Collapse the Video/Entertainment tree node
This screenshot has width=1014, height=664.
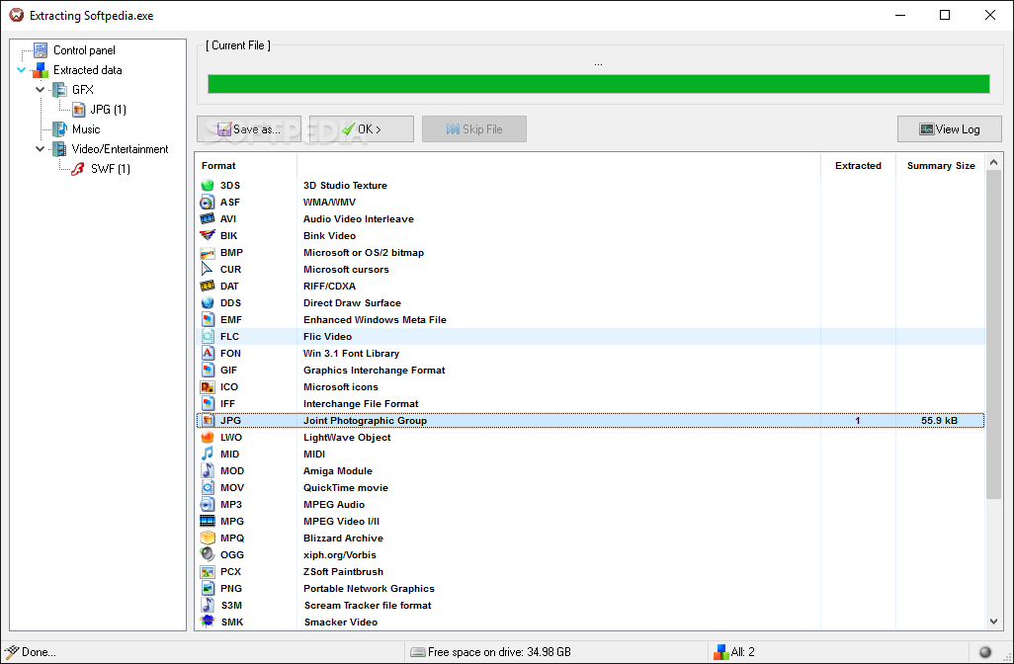(x=41, y=149)
